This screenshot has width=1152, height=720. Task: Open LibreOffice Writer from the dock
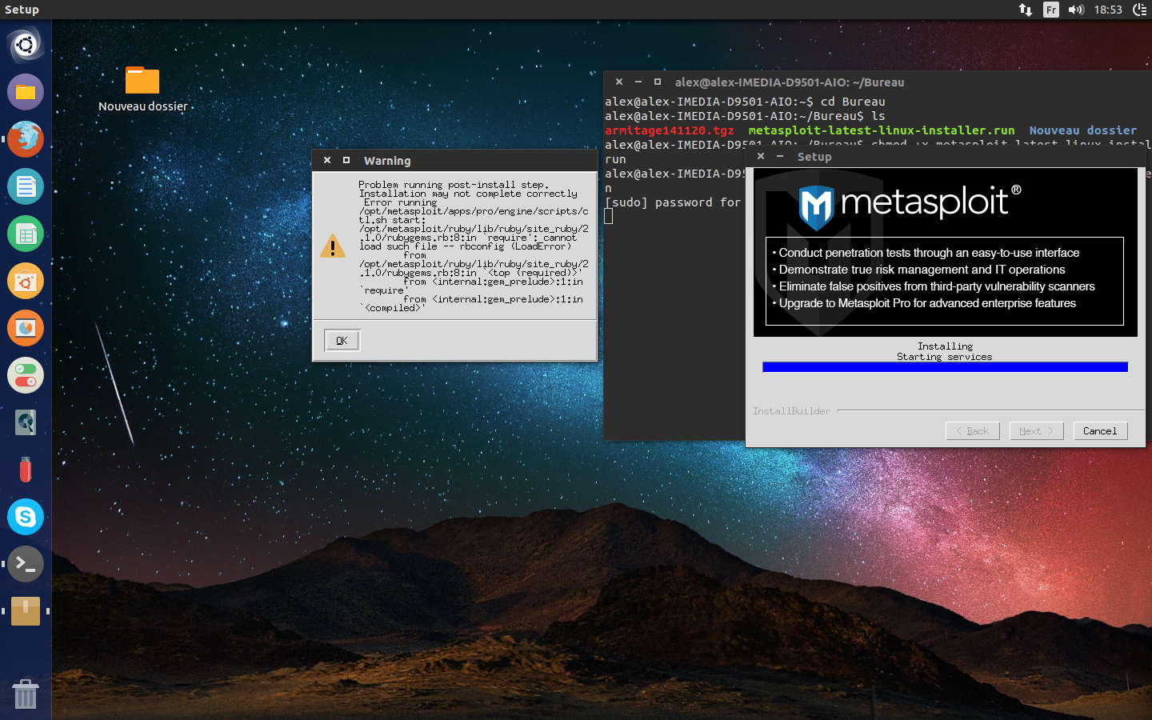pyautogui.click(x=26, y=186)
